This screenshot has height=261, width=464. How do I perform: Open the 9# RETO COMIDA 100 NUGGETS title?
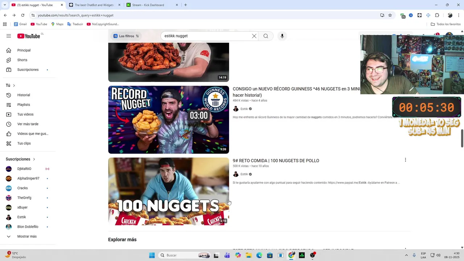click(x=276, y=161)
